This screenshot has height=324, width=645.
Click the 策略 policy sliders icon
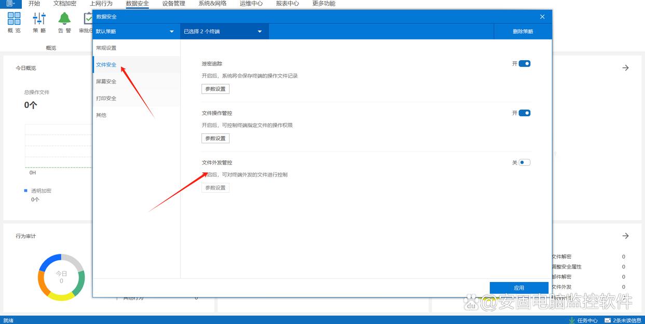[39, 19]
